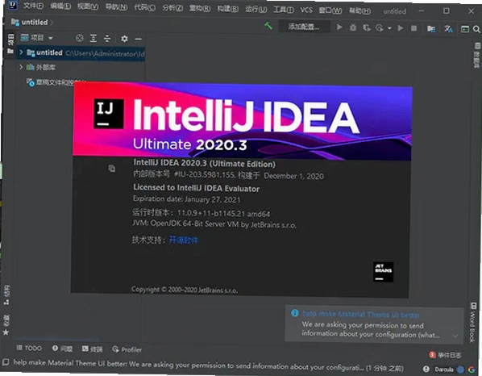Click the green Build project hammer icon
The image size is (482, 376).
(x=268, y=26)
